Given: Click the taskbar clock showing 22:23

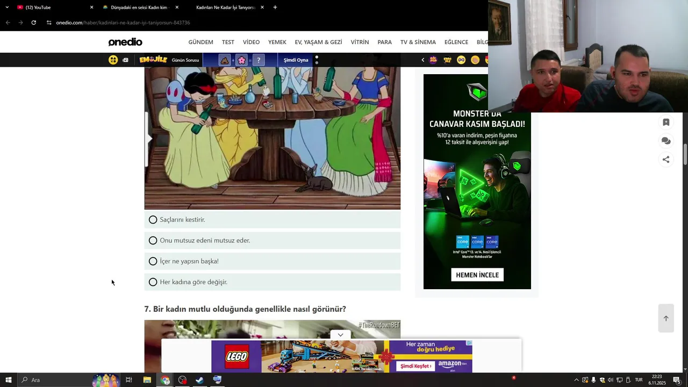Looking at the screenshot, I should tap(657, 380).
